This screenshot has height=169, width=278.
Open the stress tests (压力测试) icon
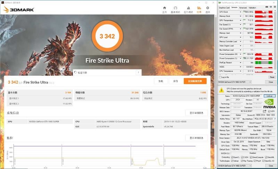pos(188,8)
